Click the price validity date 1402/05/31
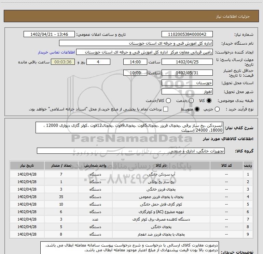The image size is (263, 254). pos(187,73)
